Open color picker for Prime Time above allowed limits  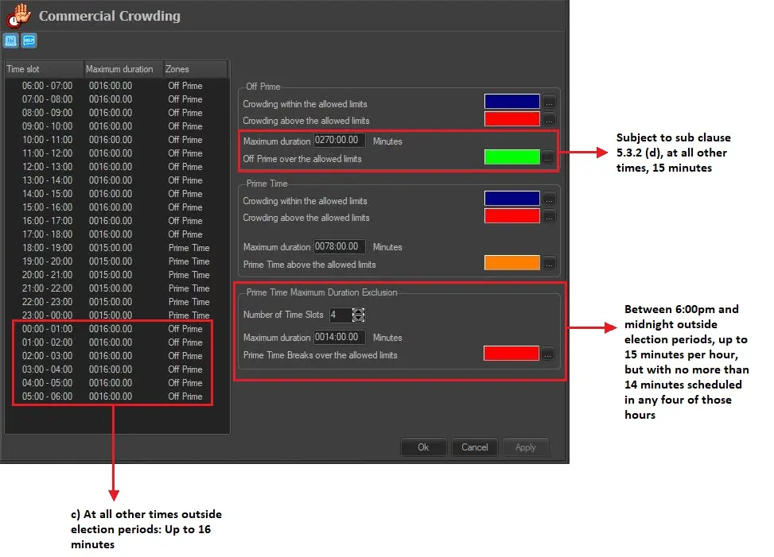point(549,263)
